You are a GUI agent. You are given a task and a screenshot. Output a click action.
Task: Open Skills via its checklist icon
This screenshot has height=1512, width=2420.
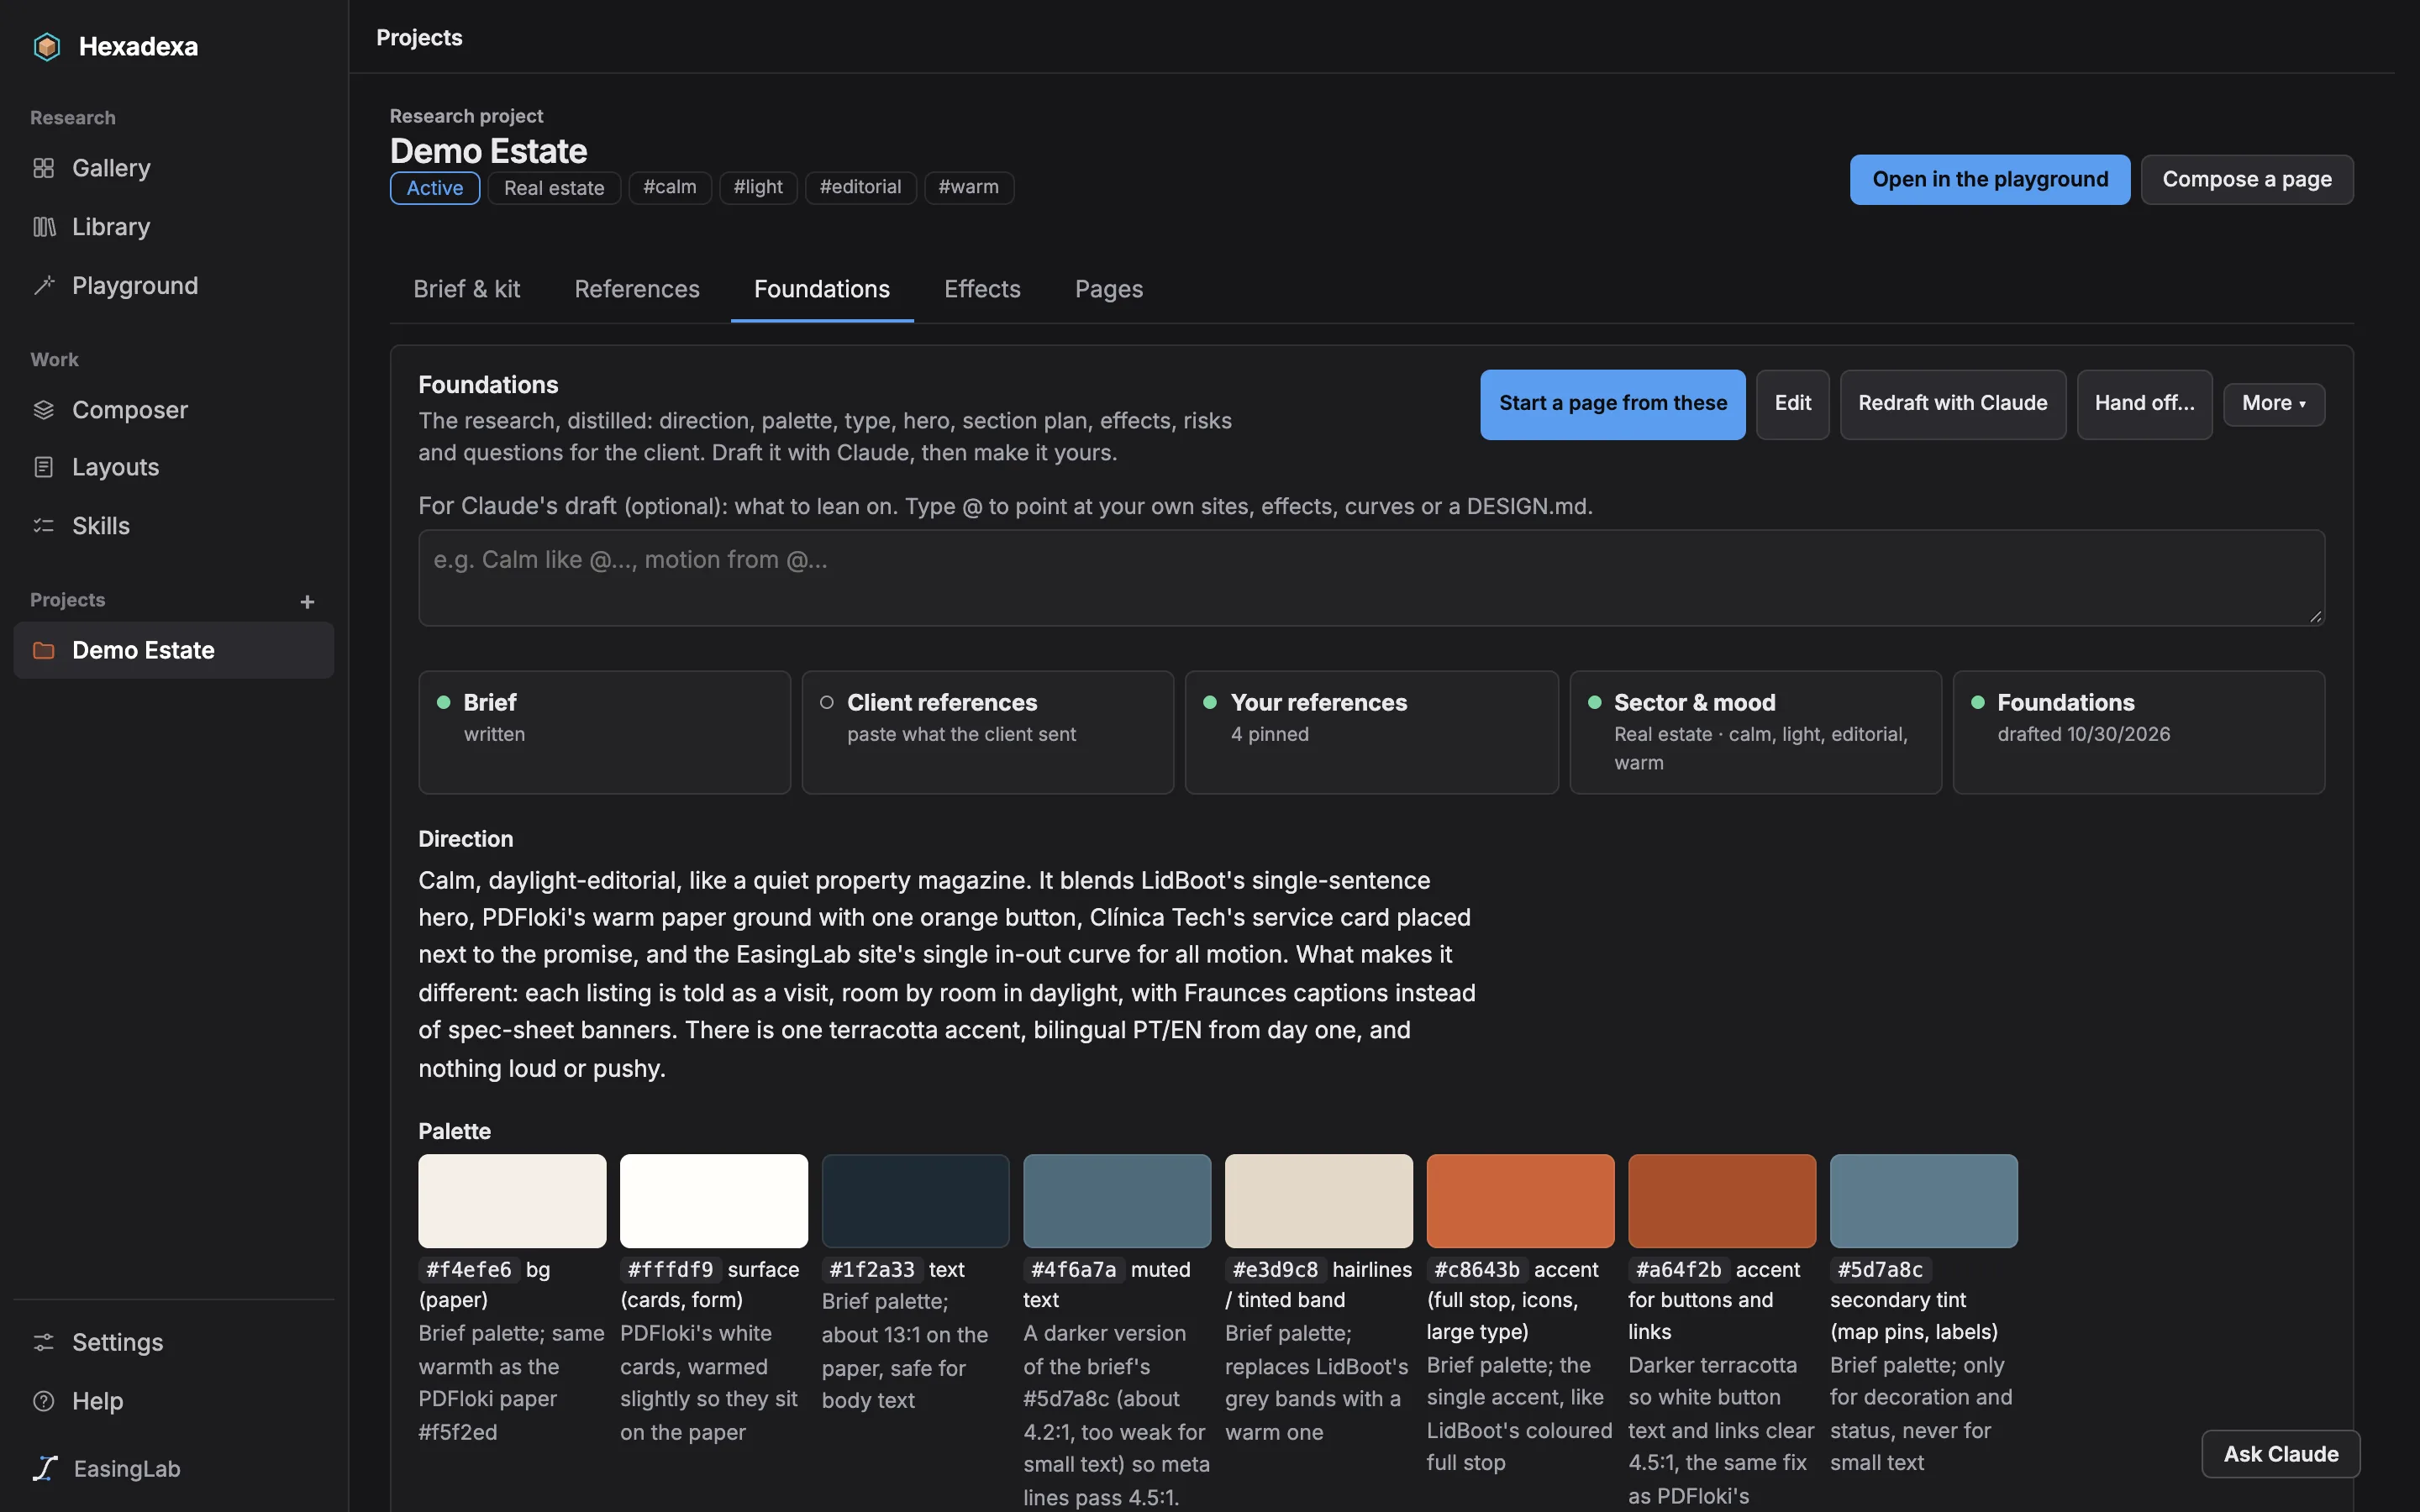[x=43, y=526]
